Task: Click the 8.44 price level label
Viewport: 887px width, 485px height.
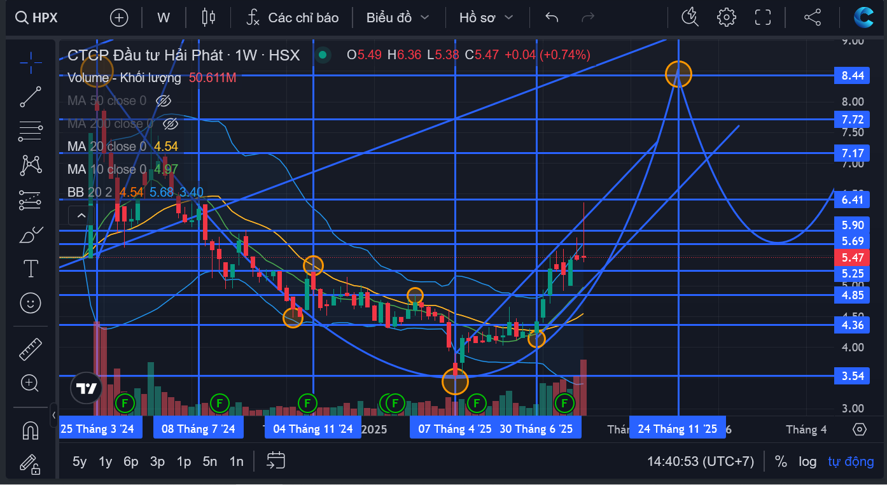Action: [853, 76]
